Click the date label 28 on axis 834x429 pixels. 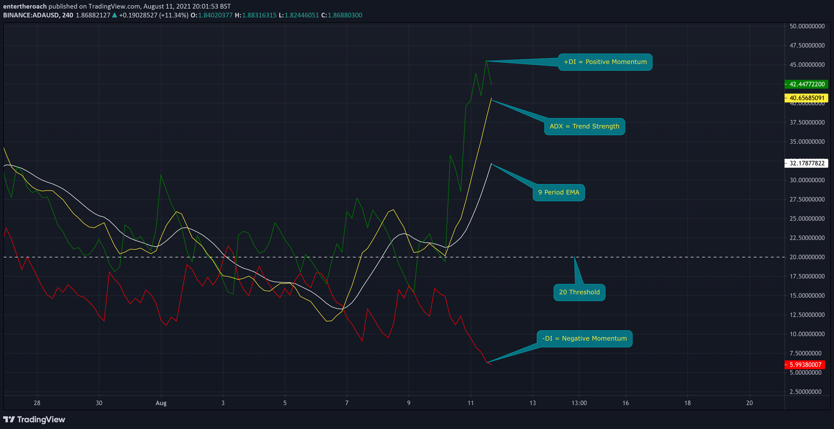37,403
